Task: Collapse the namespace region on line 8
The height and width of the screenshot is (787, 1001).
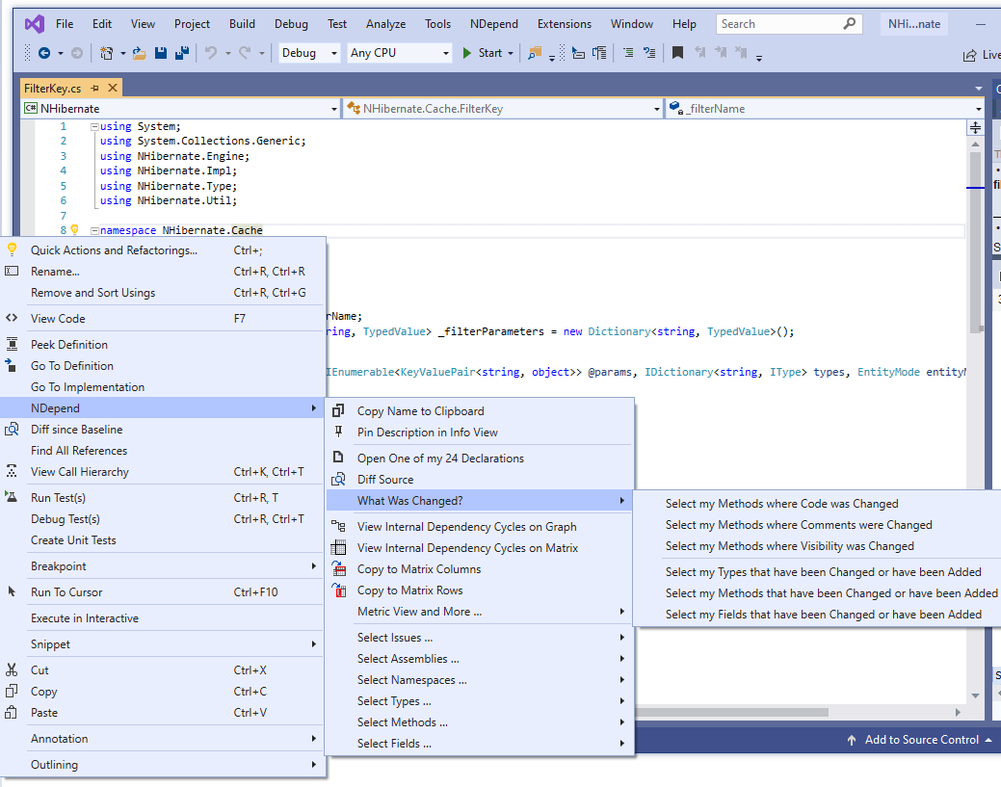Action: (x=94, y=230)
